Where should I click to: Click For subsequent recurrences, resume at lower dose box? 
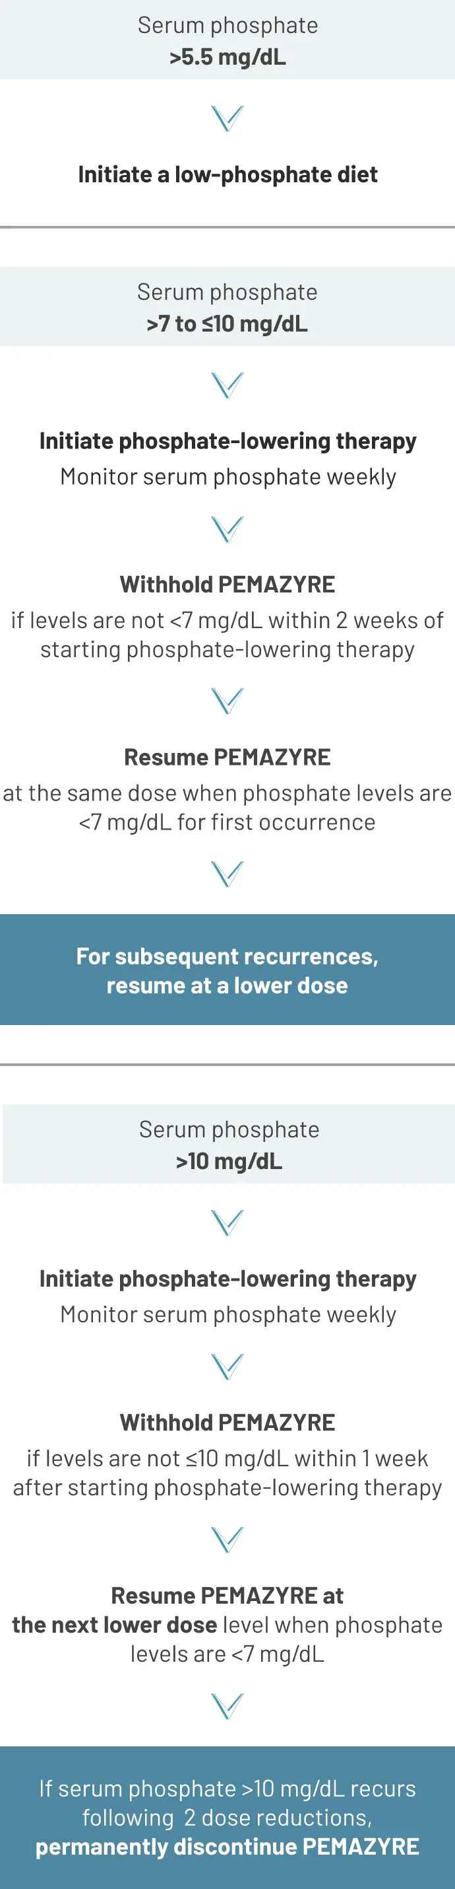click(227, 970)
